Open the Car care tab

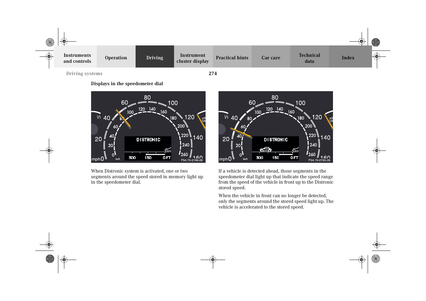[271, 56]
